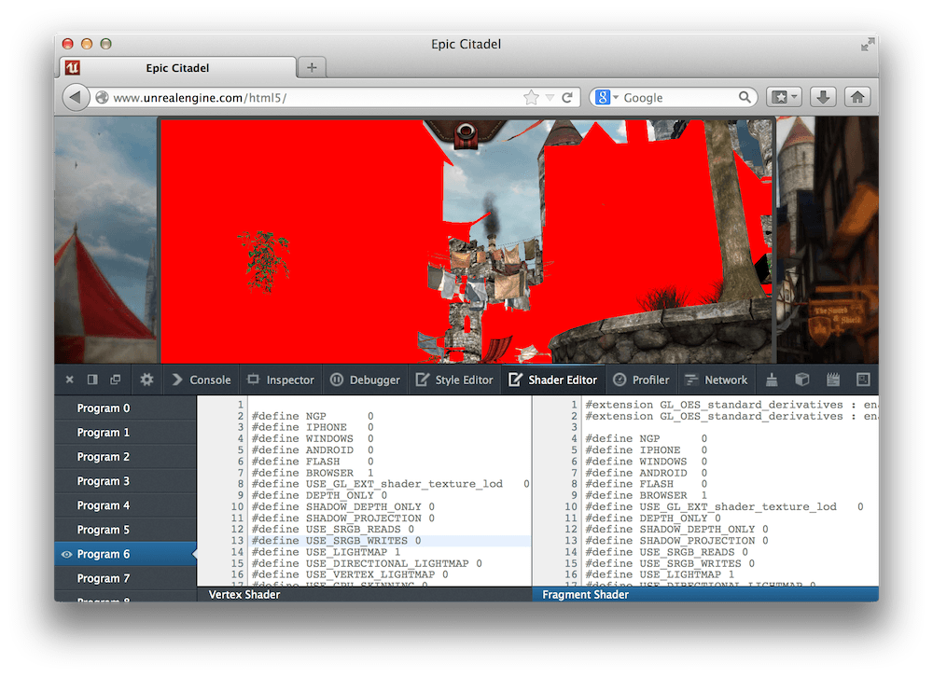Image resolution: width=933 pixels, height=677 pixels.
Task: Open a new browser tab
Action: (x=311, y=66)
